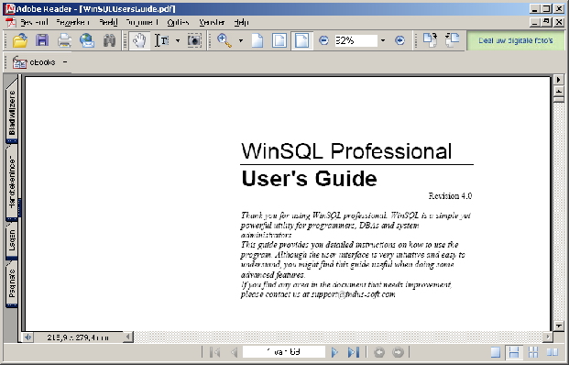
Task: Click the User's Guide heading
Action: click(x=309, y=179)
